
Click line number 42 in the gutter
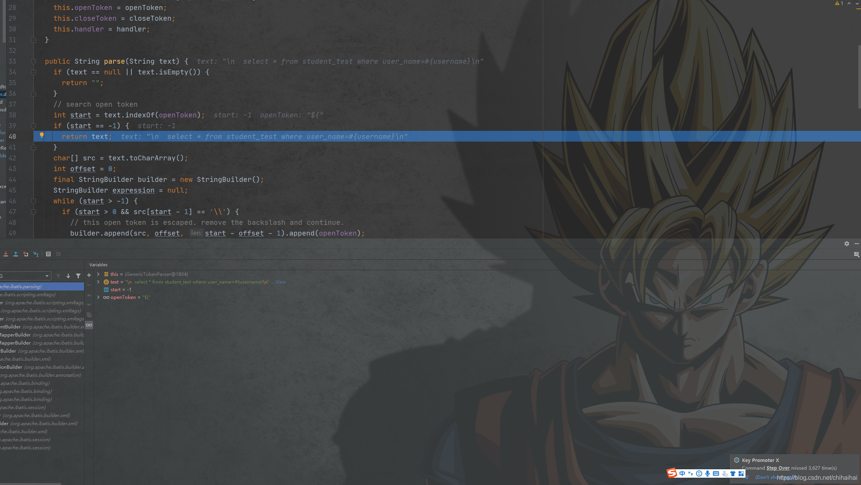click(12, 158)
